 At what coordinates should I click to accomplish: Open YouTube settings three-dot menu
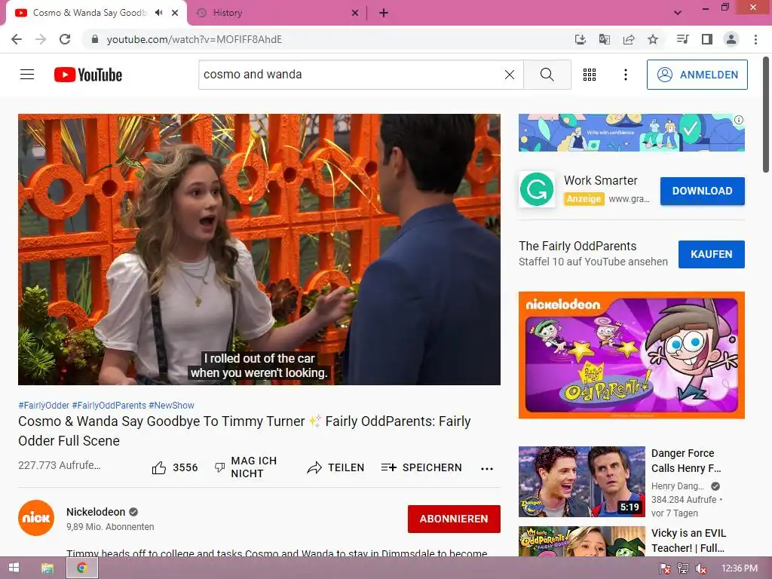tap(625, 75)
